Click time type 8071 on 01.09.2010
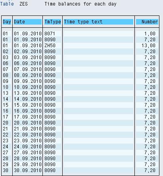Image resolution: width=163 pixels, height=176 pixels. [50, 34]
